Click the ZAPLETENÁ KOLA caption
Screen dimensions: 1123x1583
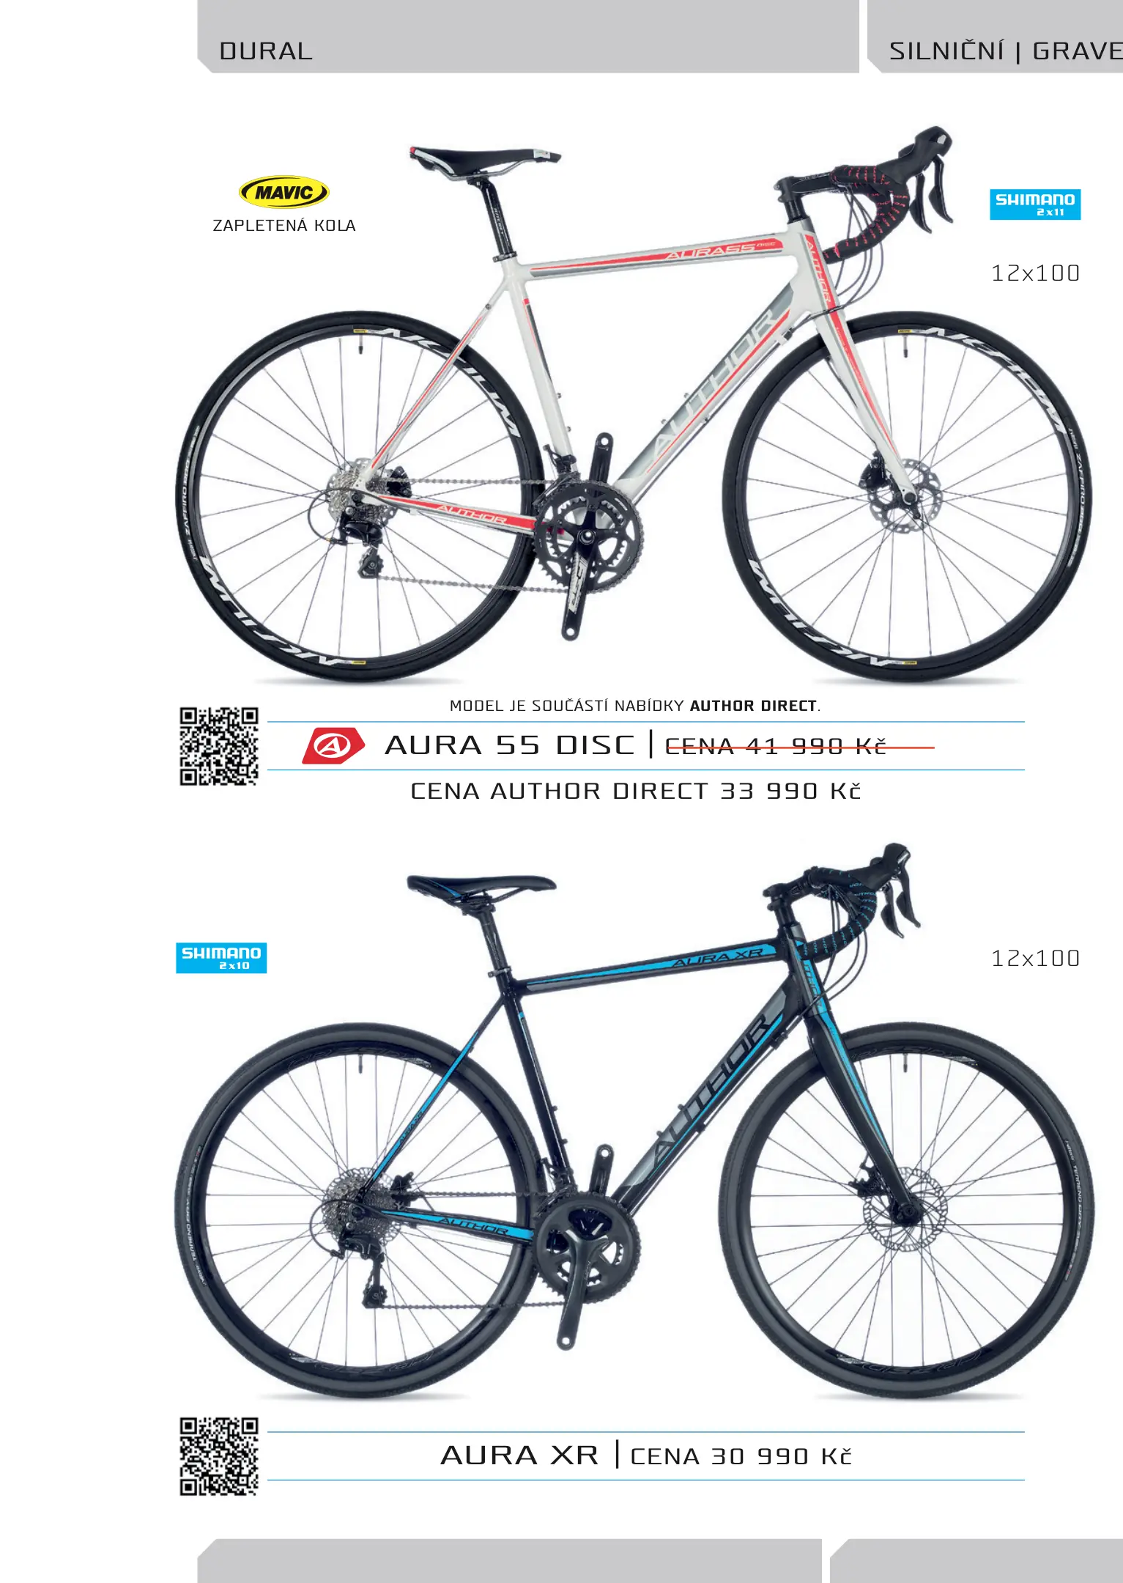284,226
